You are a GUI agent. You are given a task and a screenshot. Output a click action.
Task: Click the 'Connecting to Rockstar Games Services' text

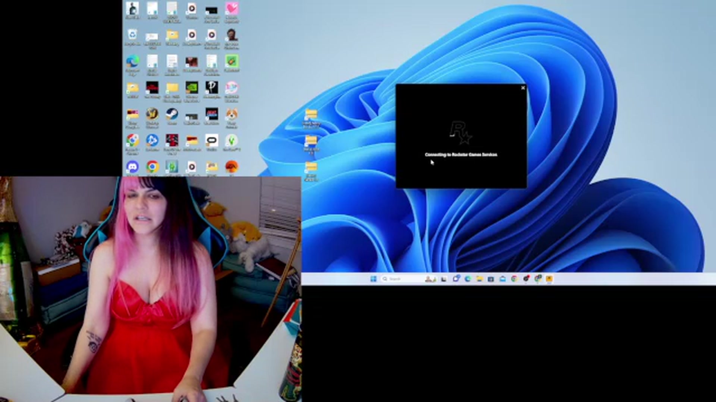tap(461, 154)
